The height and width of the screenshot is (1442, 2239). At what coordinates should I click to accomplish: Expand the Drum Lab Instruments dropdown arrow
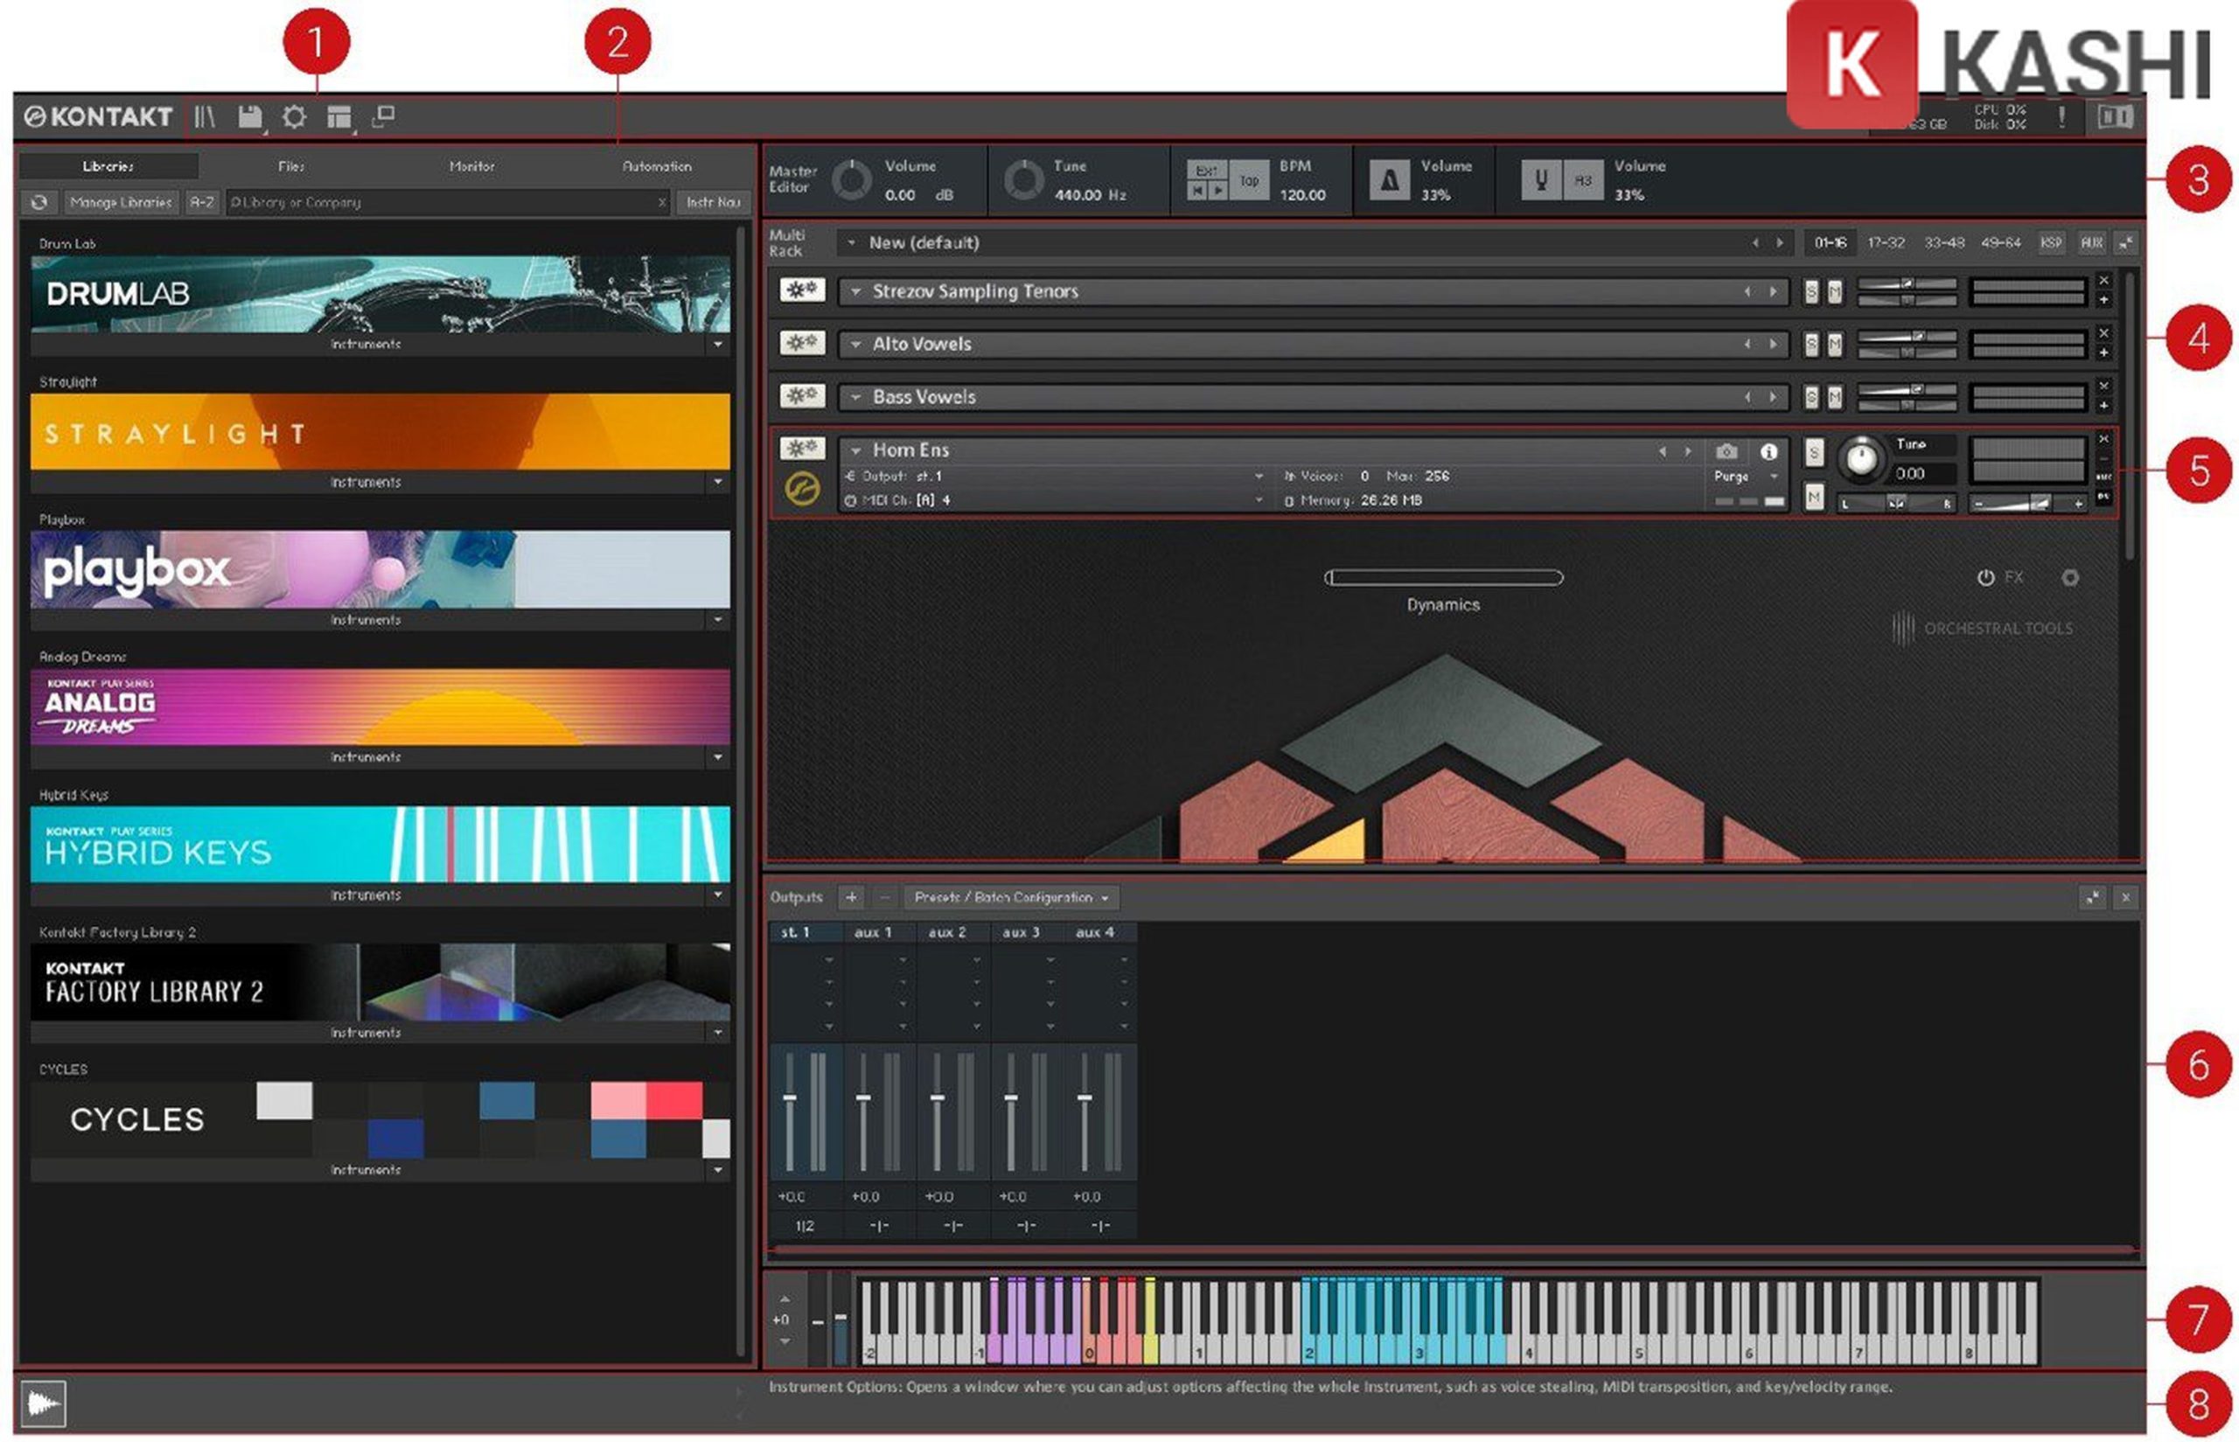pos(717,345)
